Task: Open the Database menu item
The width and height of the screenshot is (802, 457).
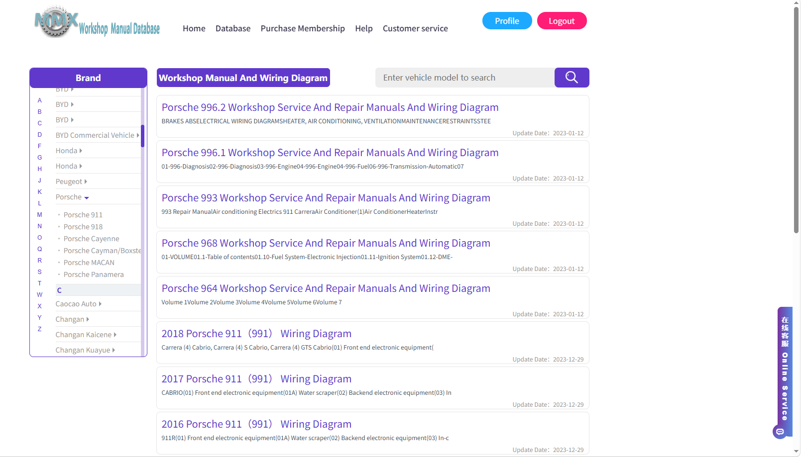Action: 233,28
